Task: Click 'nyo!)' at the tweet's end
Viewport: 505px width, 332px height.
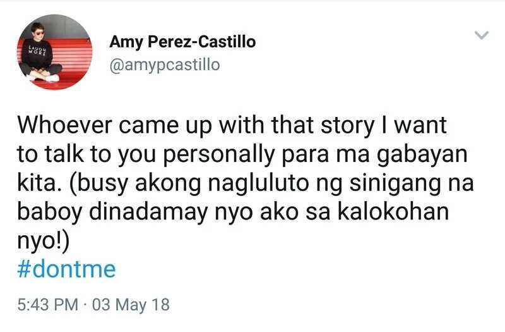Action: [x=43, y=242]
